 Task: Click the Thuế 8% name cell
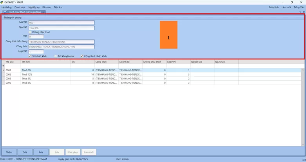[46, 83]
